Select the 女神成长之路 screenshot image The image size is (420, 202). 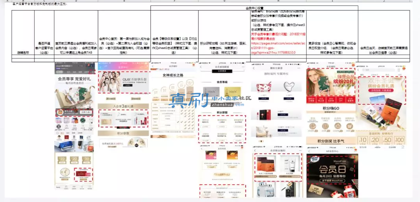tap(173, 101)
